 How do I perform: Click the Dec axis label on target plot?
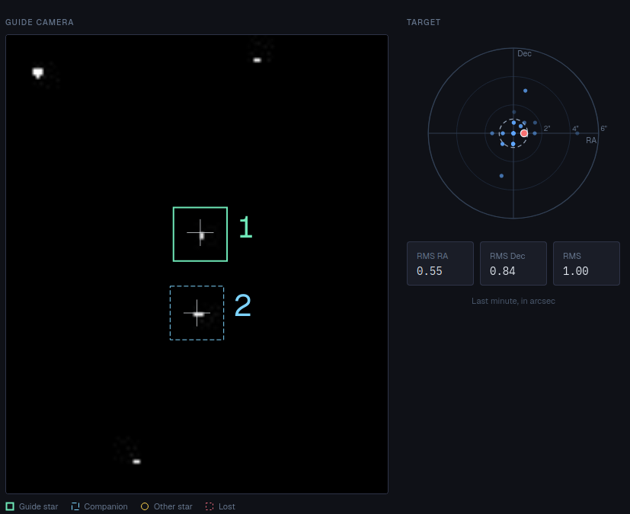(524, 53)
